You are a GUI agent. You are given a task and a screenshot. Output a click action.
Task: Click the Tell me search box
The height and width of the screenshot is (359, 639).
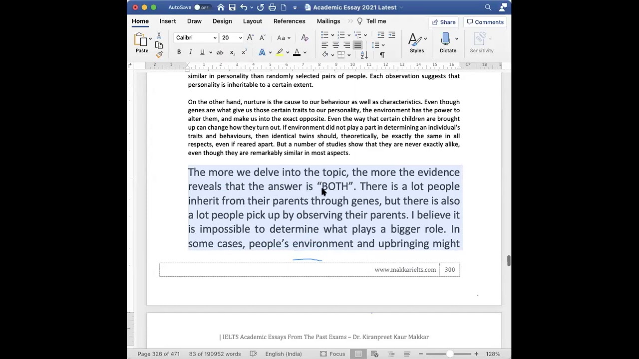(371, 21)
